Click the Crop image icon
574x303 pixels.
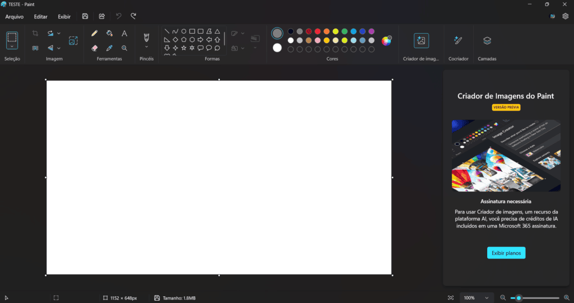(35, 34)
